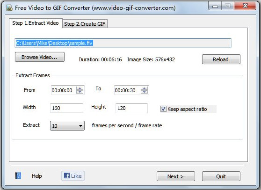Click the Reload button
261x190 pixels.
point(221,59)
